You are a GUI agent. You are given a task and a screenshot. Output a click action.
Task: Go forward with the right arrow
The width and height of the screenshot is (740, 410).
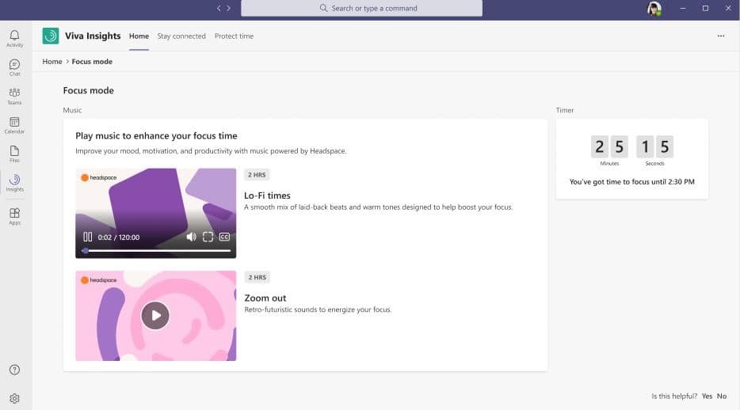coord(229,8)
